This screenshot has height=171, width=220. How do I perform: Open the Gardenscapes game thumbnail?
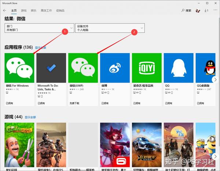pyautogui.click(x=19, y=145)
